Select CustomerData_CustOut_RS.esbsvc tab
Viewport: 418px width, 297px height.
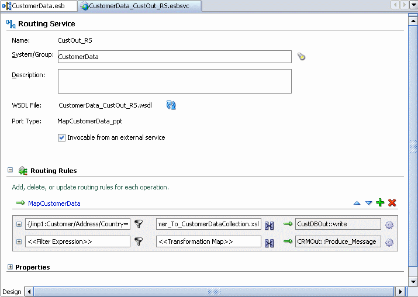click(x=140, y=6)
